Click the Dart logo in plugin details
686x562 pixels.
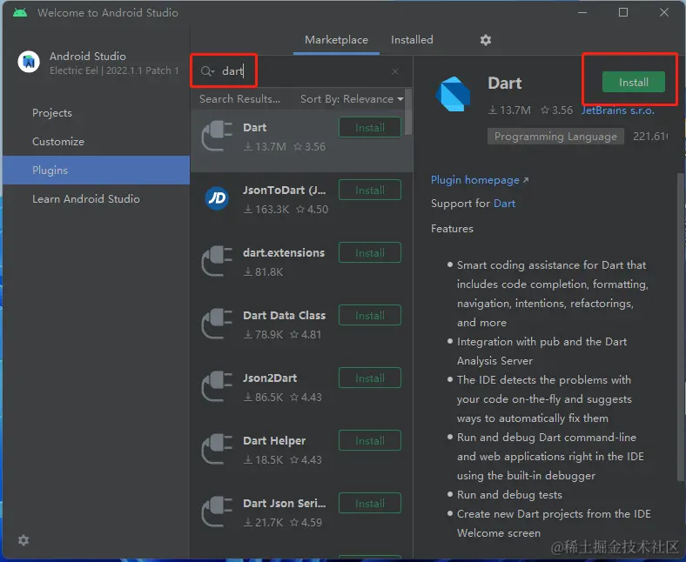(454, 94)
